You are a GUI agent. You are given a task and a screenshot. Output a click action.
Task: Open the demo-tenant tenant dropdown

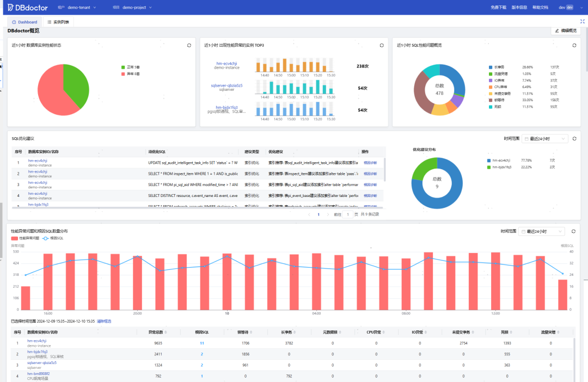point(82,8)
